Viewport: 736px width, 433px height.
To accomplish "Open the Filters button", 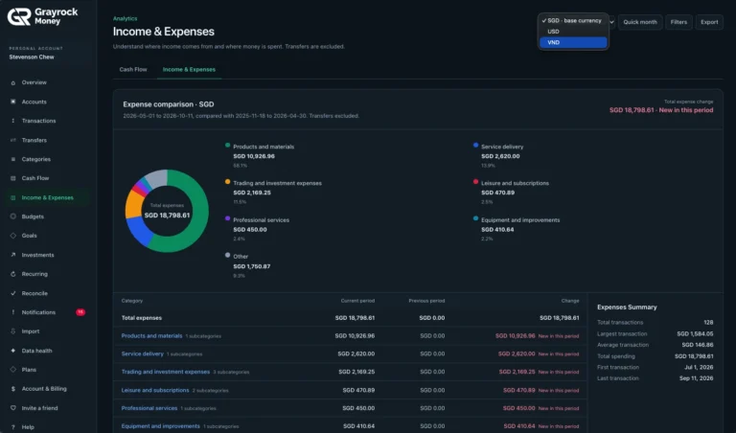I will coord(678,22).
